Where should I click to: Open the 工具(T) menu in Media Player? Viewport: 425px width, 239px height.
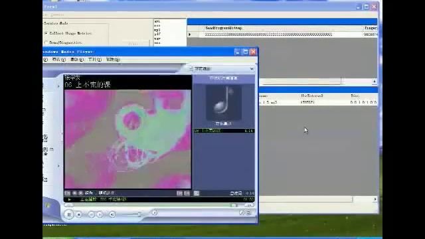click(x=94, y=59)
